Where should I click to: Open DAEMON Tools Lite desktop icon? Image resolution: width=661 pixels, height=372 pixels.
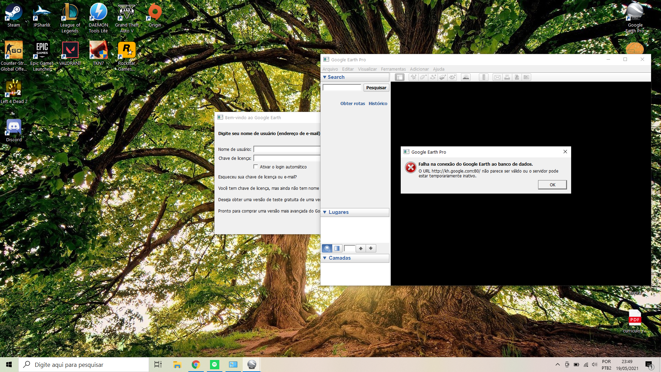98,18
